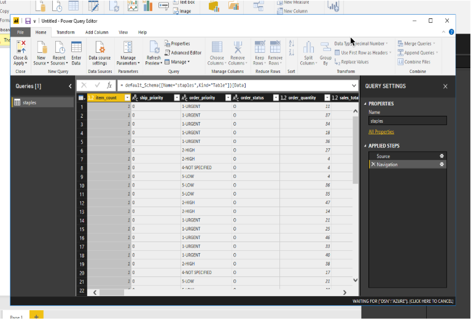The image size is (471, 320).
Task: Open the File menu
Action: [20, 32]
